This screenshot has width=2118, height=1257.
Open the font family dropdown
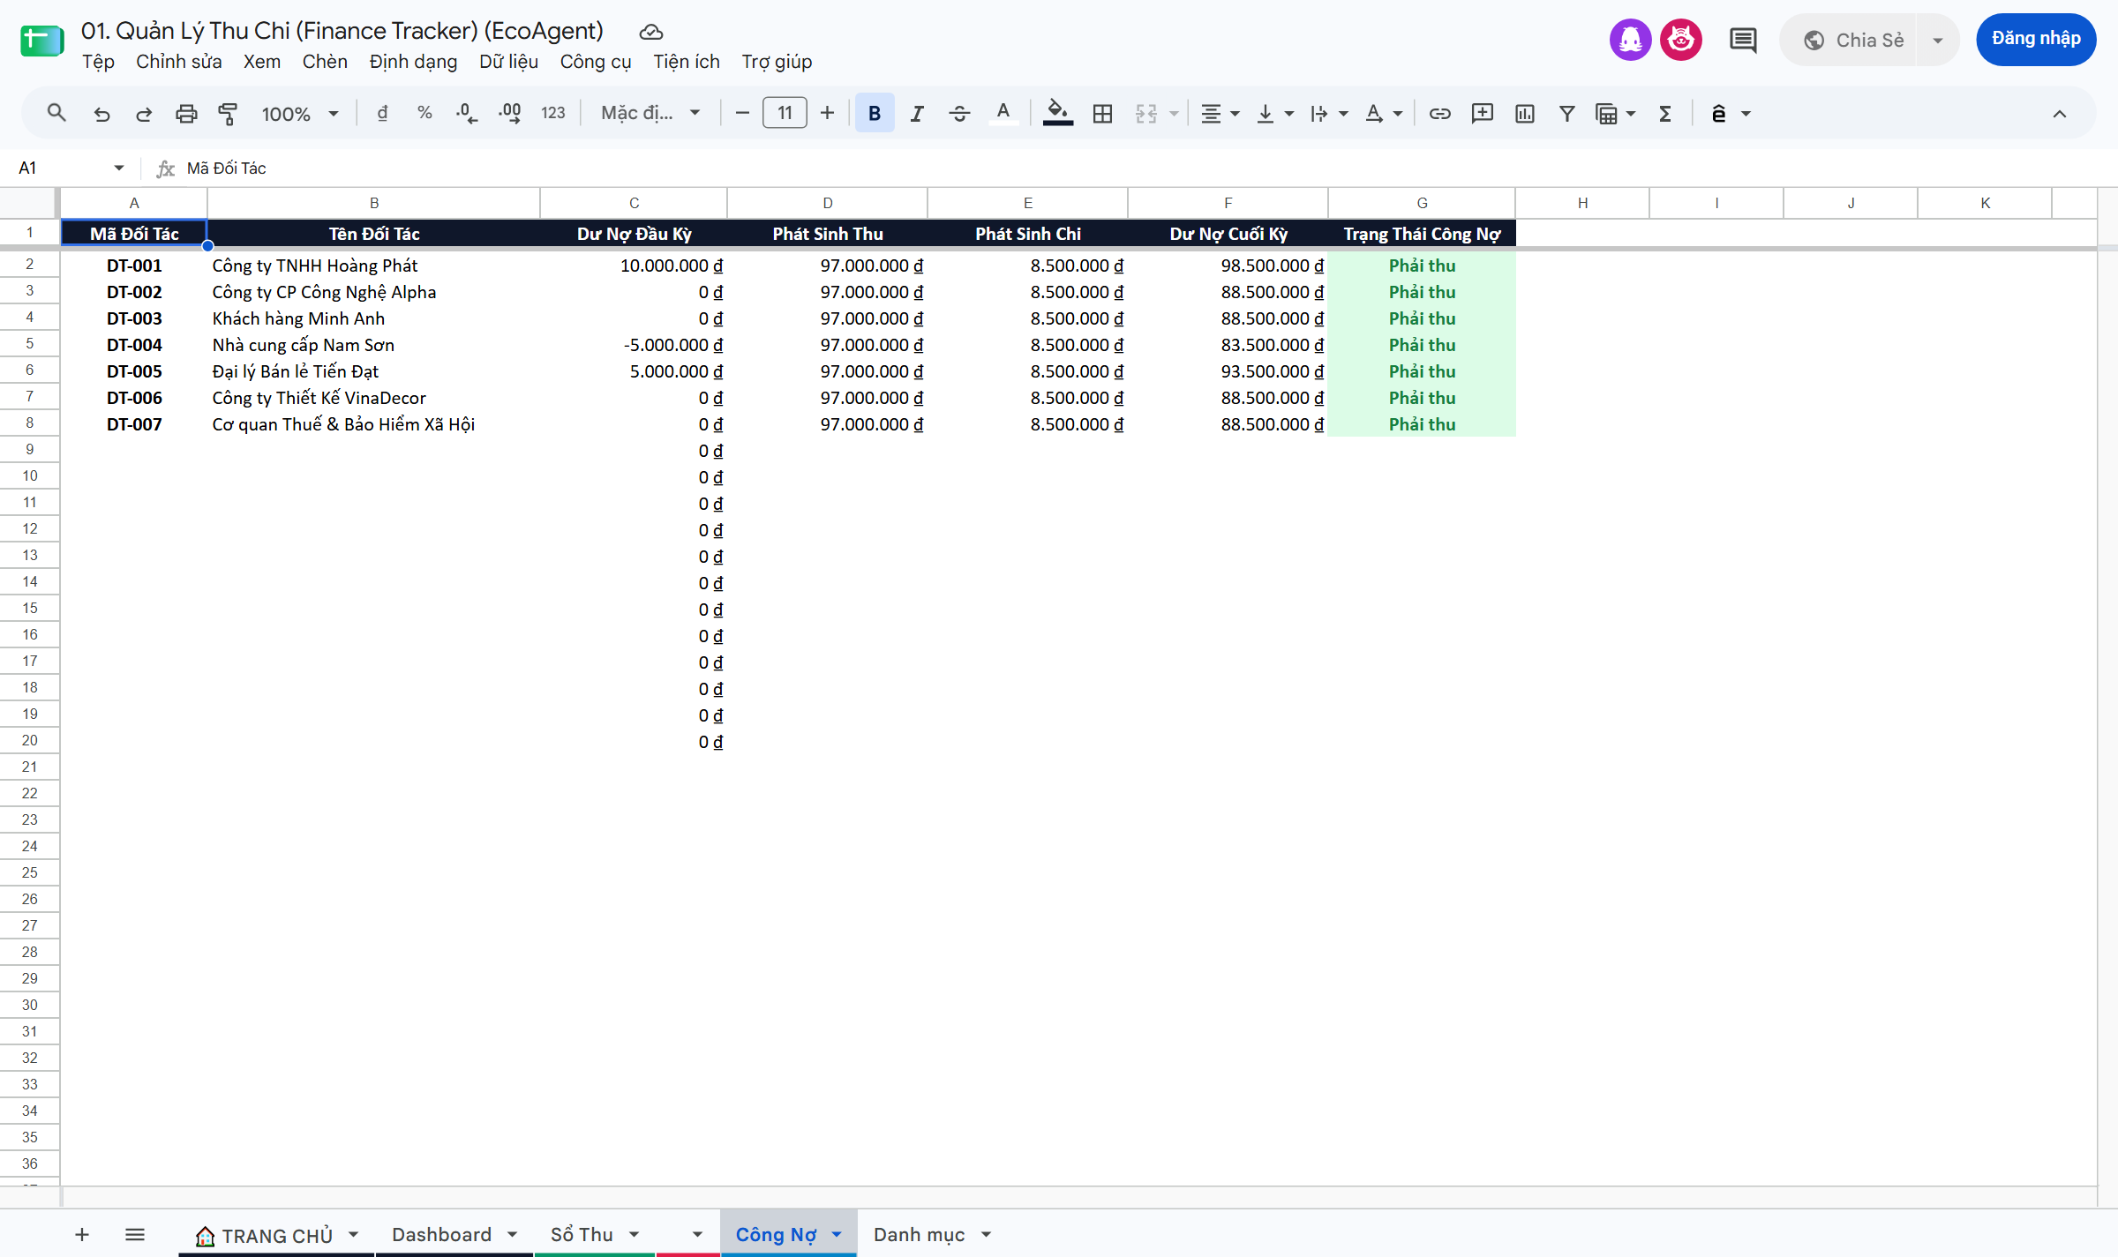tap(651, 113)
